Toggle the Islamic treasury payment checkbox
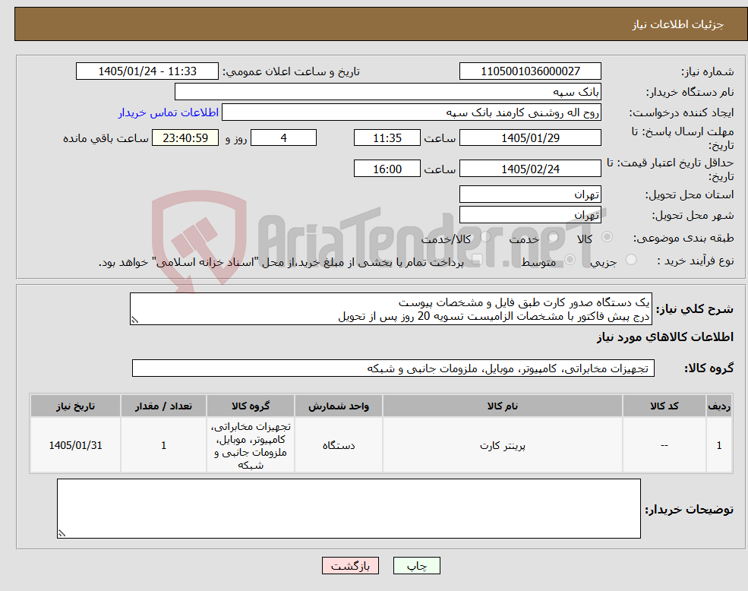 [477, 260]
